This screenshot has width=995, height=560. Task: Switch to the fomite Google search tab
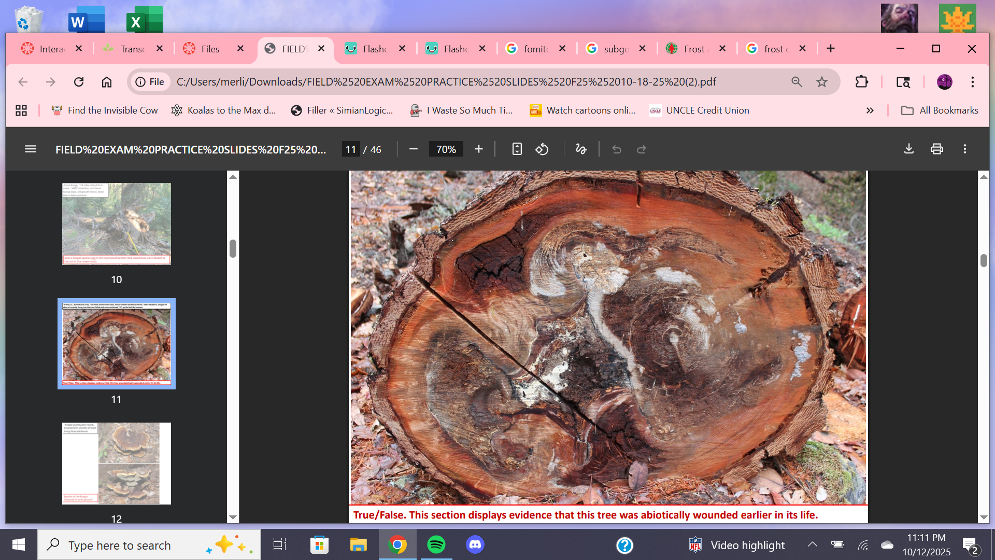tap(535, 49)
